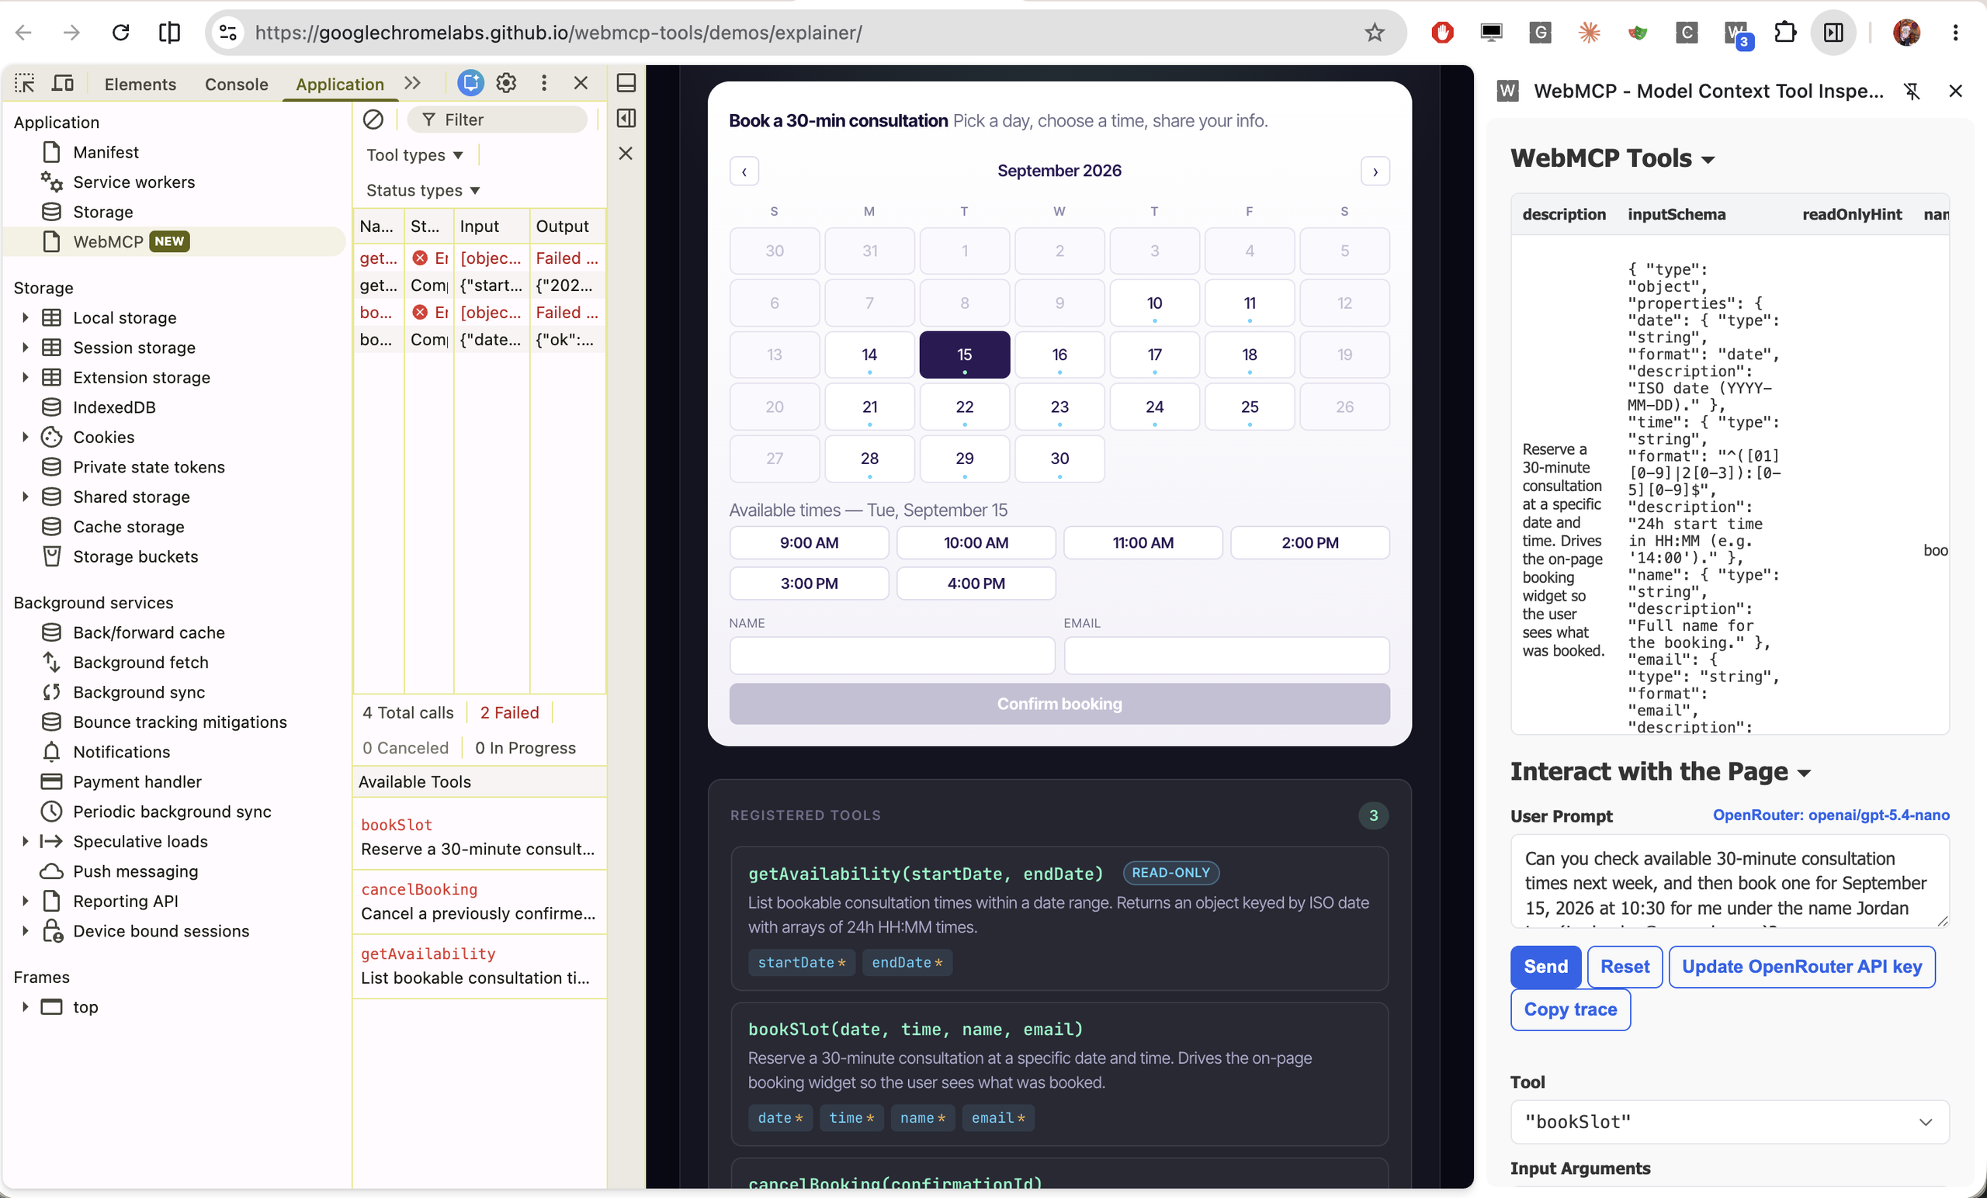The width and height of the screenshot is (1987, 1198).
Task: Unpin the WebMCP side panel
Action: (1911, 91)
